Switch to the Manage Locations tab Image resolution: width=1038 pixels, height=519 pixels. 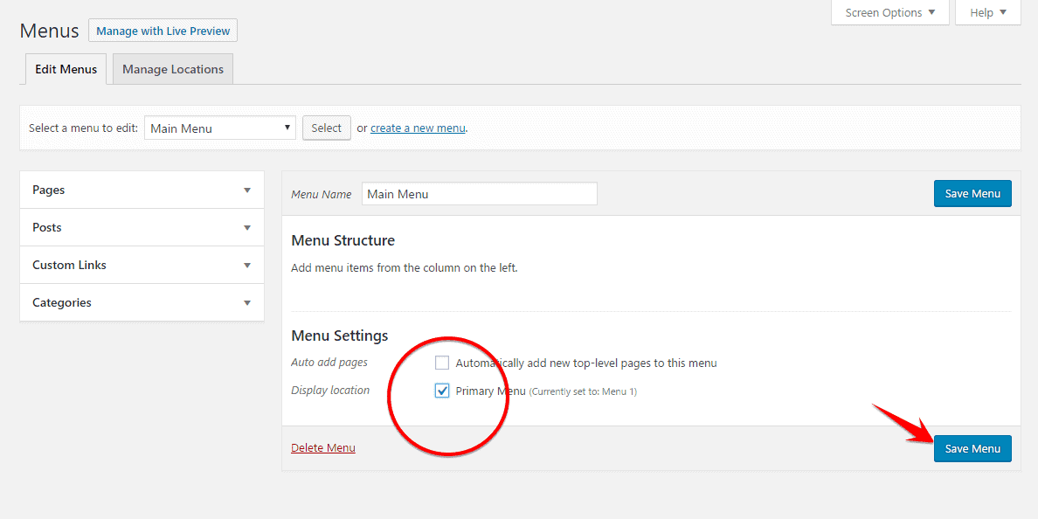(x=173, y=69)
